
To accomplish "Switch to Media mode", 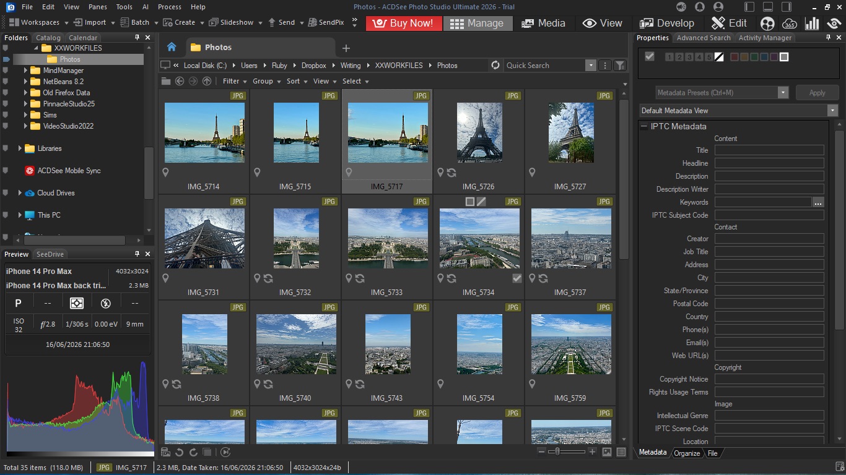I will pos(543,23).
